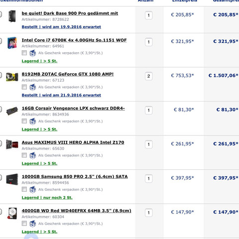Edit quantity field for Dark Base 900 Pro
The image size is (239, 239).
(149, 15)
